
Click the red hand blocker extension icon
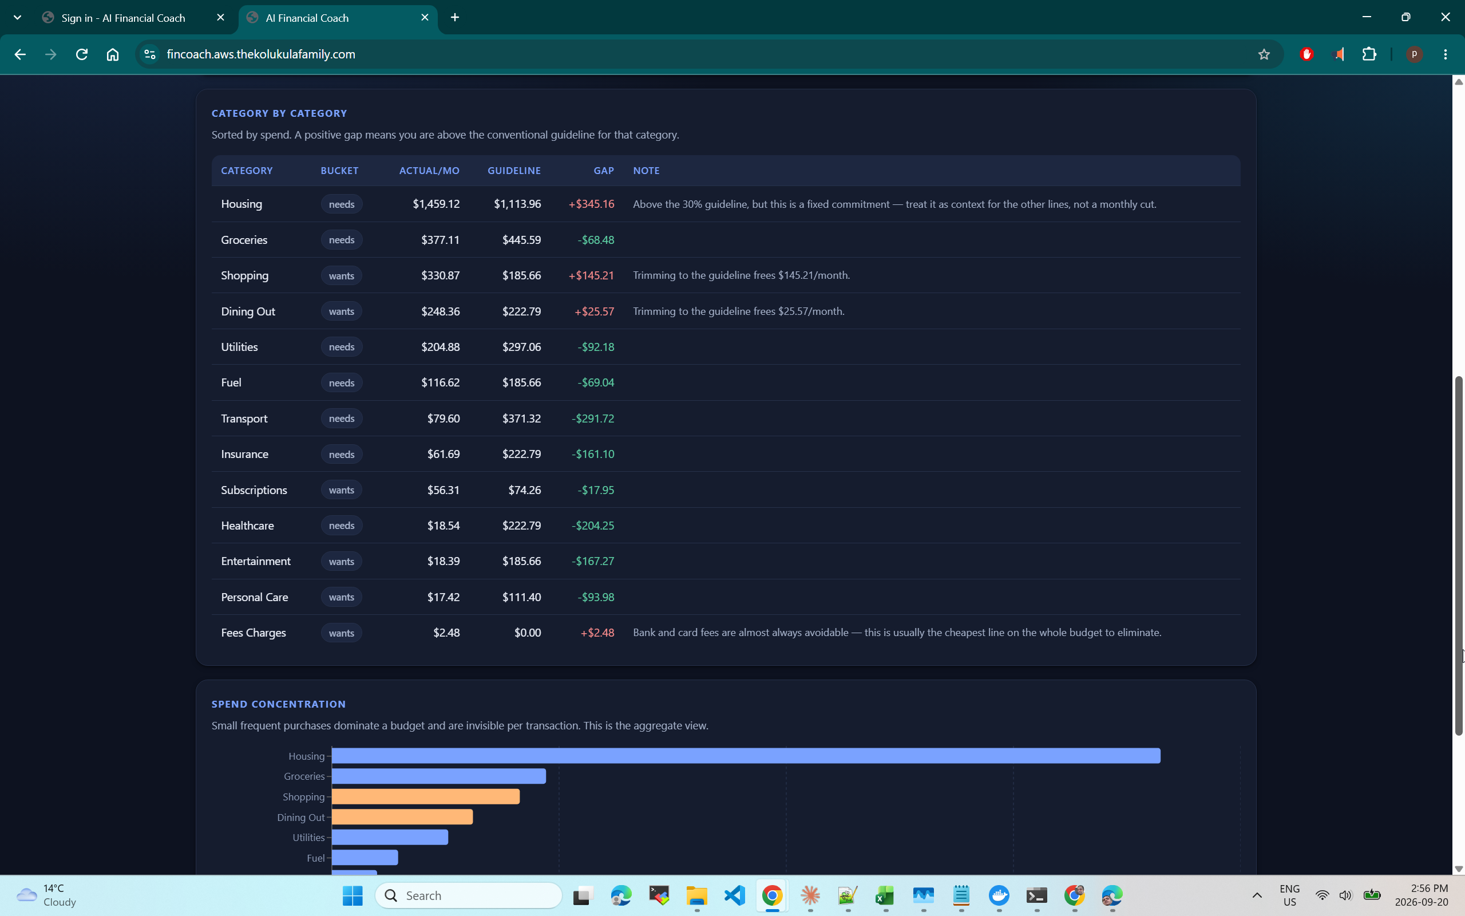tap(1306, 54)
